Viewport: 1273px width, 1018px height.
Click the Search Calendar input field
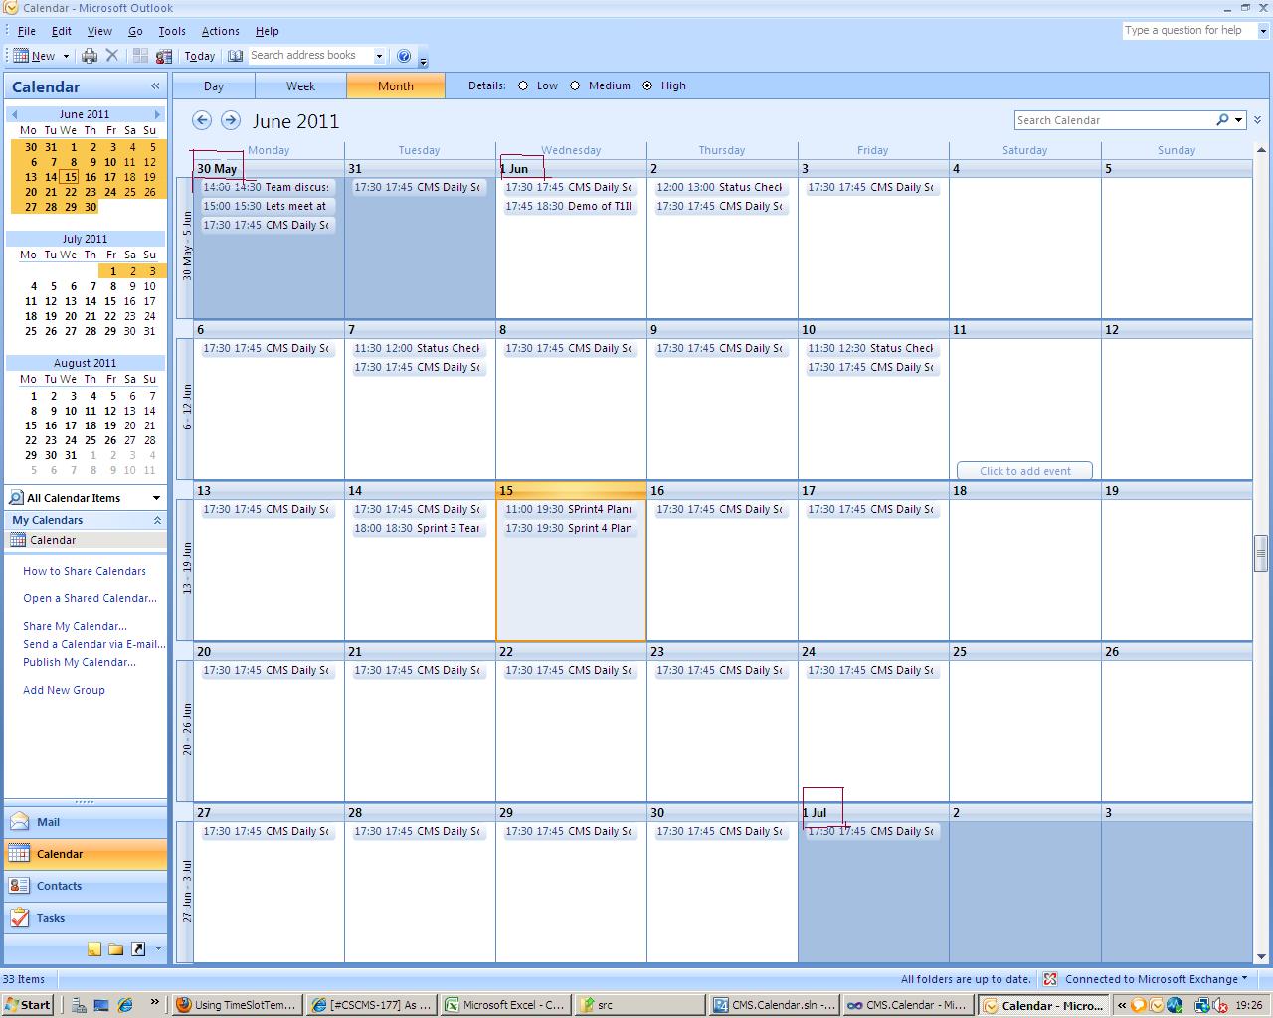[x=1114, y=120]
